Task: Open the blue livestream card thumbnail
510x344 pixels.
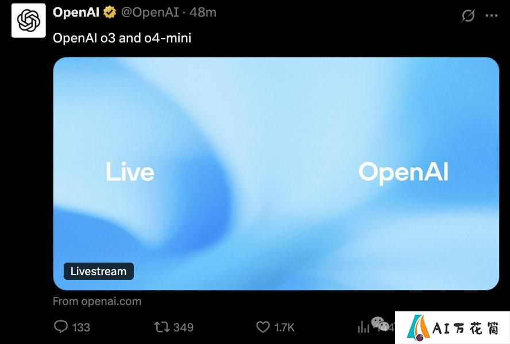Action: point(276,174)
